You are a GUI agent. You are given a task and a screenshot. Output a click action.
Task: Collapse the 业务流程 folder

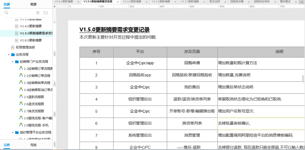pos(9,55)
